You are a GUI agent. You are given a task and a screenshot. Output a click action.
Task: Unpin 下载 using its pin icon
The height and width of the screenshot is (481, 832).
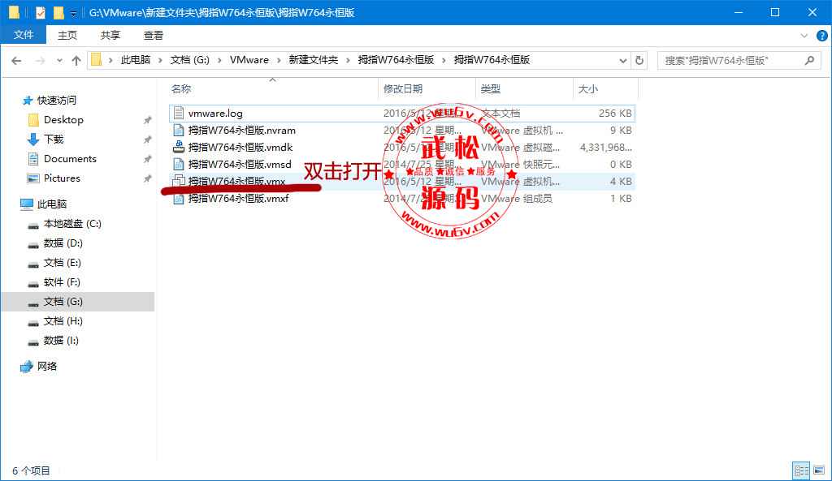pyautogui.click(x=148, y=140)
